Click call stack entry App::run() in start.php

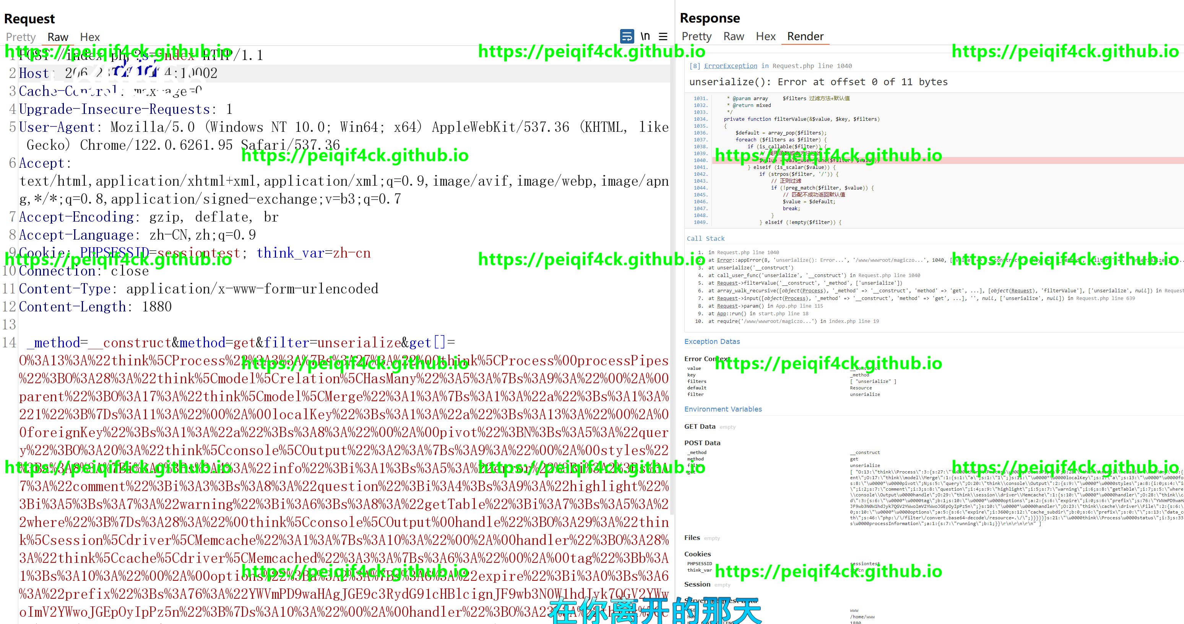click(758, 314)
